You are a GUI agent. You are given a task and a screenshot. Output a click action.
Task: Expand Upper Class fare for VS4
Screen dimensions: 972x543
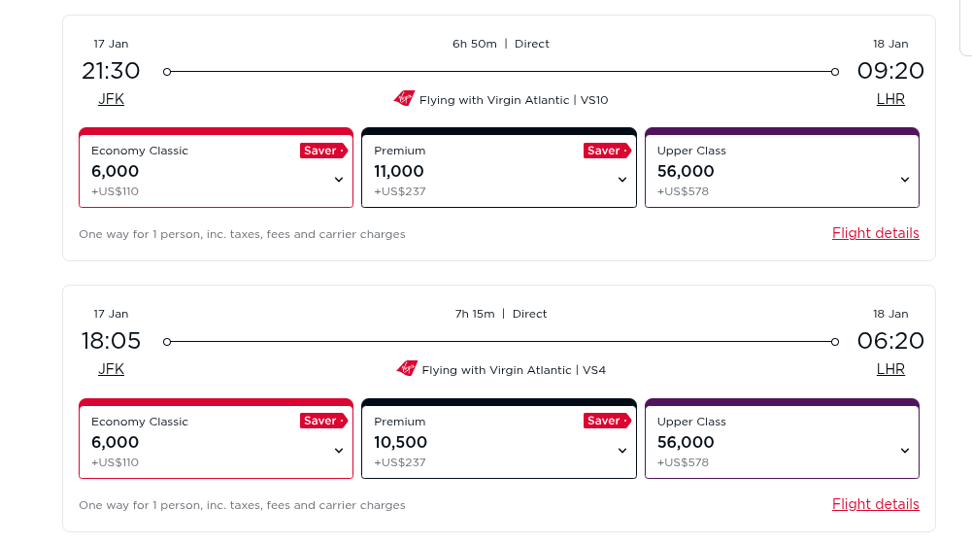coord(905,450)
